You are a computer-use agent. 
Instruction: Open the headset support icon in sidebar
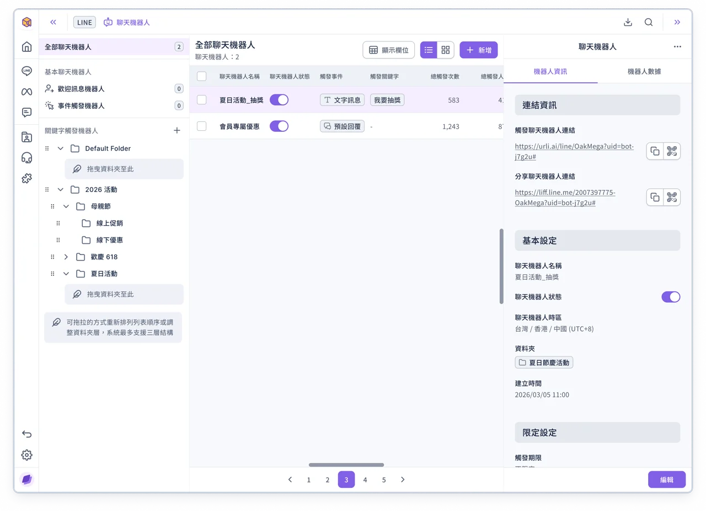point(26,158)
